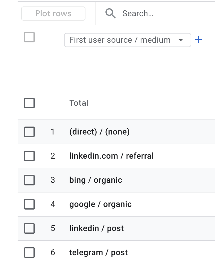The height and width of the screenshot is (269, 215).
Task: Open First user source / medium dropdown
Action: click(x=120, y=40)
